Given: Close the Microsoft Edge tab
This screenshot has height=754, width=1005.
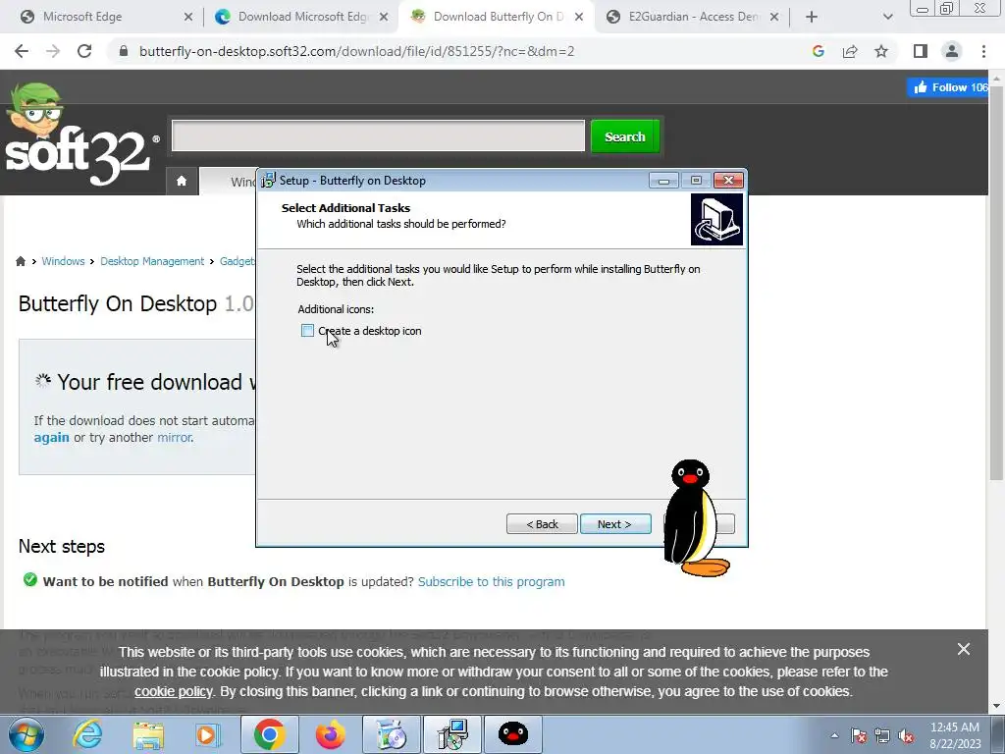Looking at the screenshot, I should tap(188, 18).
